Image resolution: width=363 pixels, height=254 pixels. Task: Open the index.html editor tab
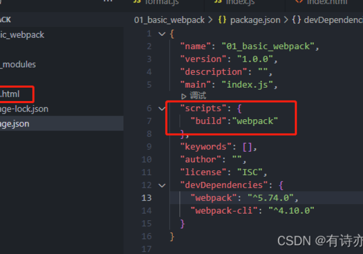327,2
